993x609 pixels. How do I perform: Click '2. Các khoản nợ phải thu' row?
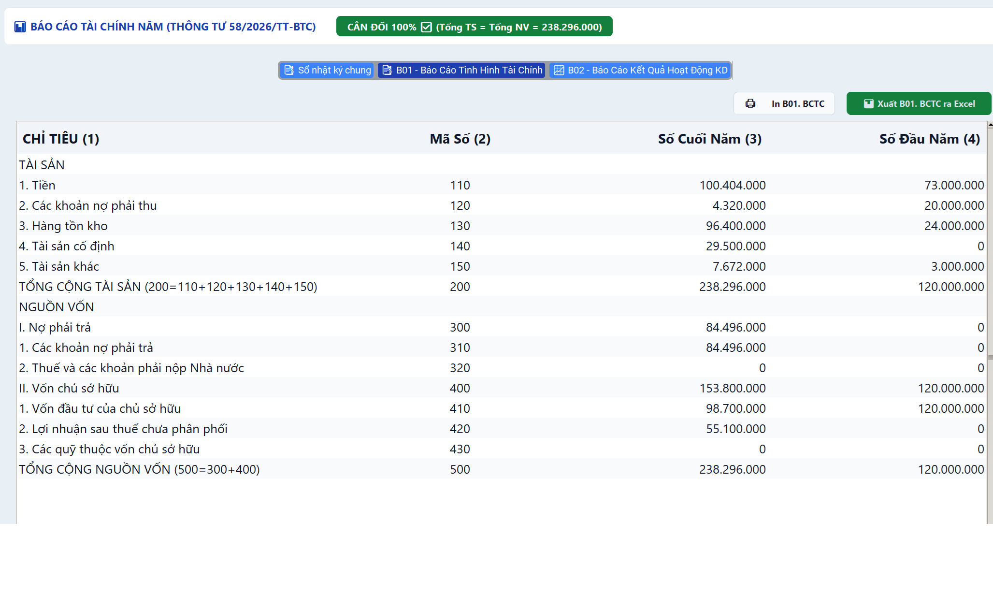(502, 205)
